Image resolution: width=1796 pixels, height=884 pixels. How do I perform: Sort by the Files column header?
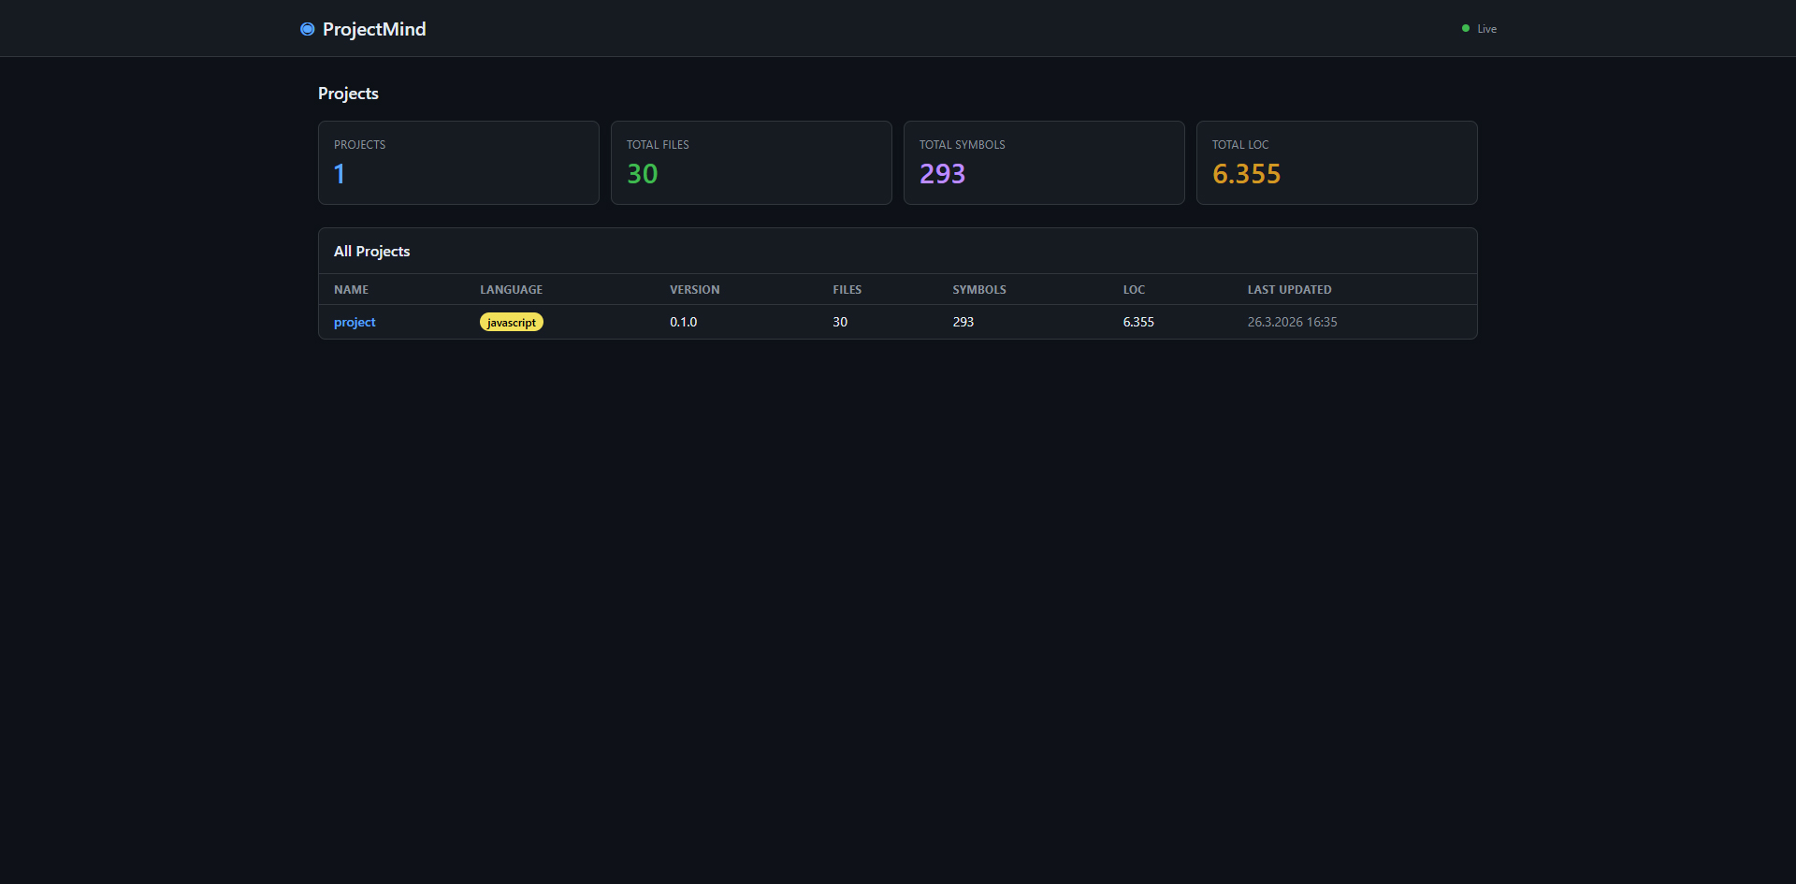(x=847, y=290)
